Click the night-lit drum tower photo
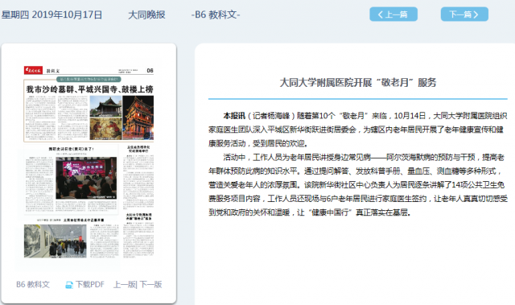Screen dimensions: 515x305 tap(138, 117)
